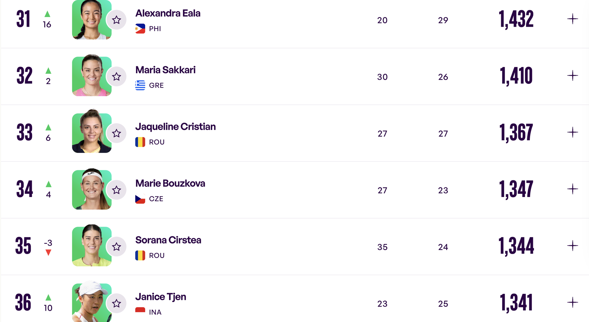Screen dimensions: 589x322
Task: Expand Alexandra Eala's row with the plus icon
Action: tap(573, 19)
